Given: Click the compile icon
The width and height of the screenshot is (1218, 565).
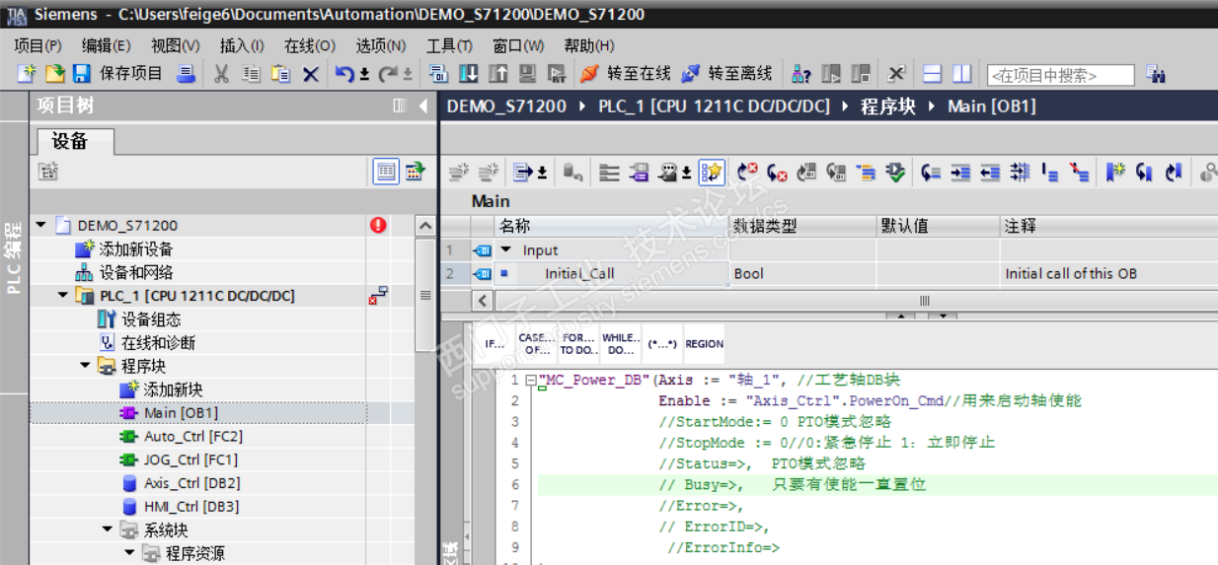Looking at the screenshot, I should coord(439,74).
